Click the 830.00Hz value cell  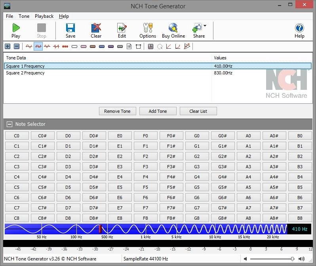click(x=223, y=73)
